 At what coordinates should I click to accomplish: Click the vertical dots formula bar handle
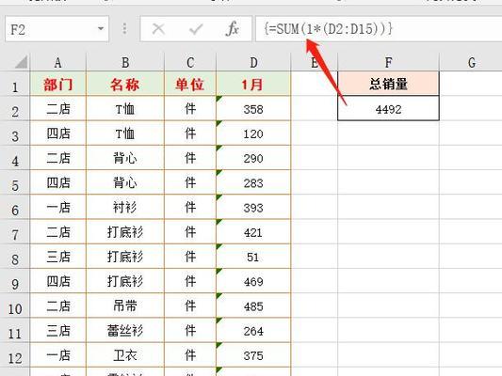(x=124, y=29)
